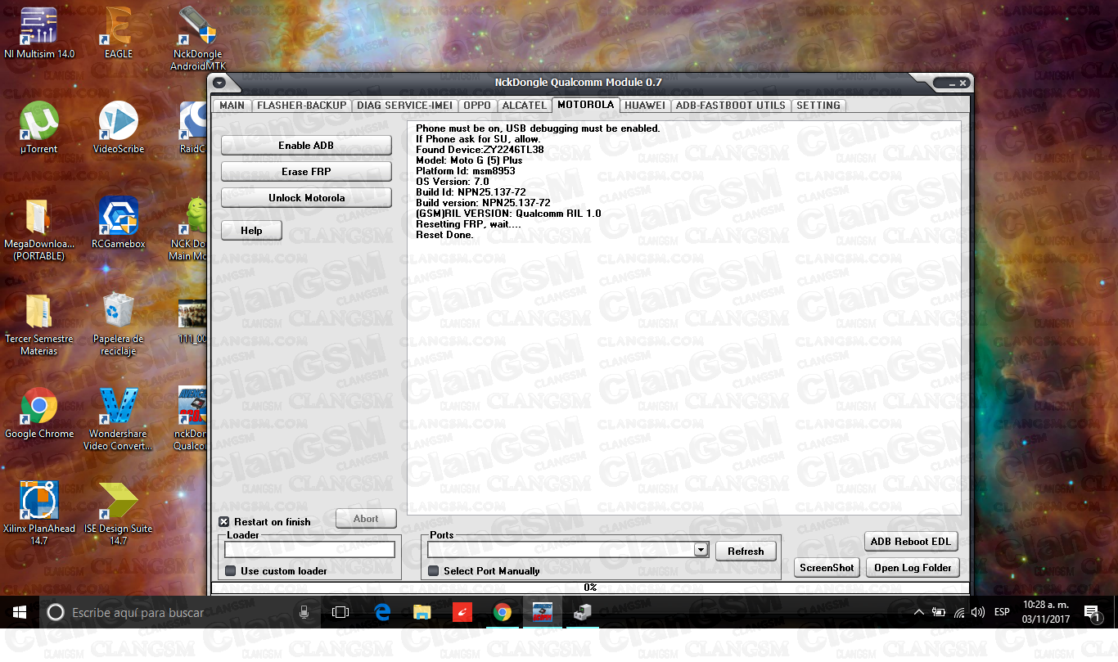This screenshot has width=1118, height=662.
Task: Open the Wi-Fi network tray icon
Action: coord(958,612)
